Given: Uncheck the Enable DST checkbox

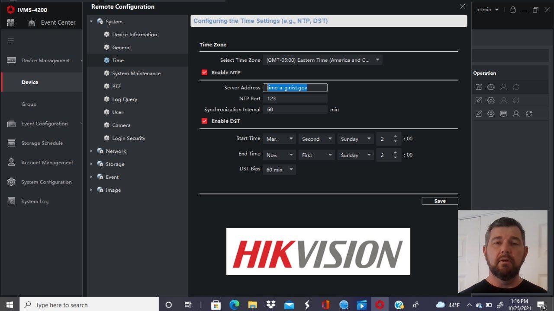Looking at the screenshot, I should pyautogui.click(x=204, y=121).
